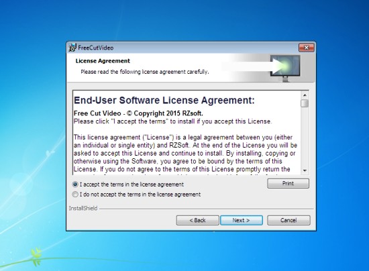Click the FreeCutVideo title bar icon
The image size is (369, 271).
(72, 48)
